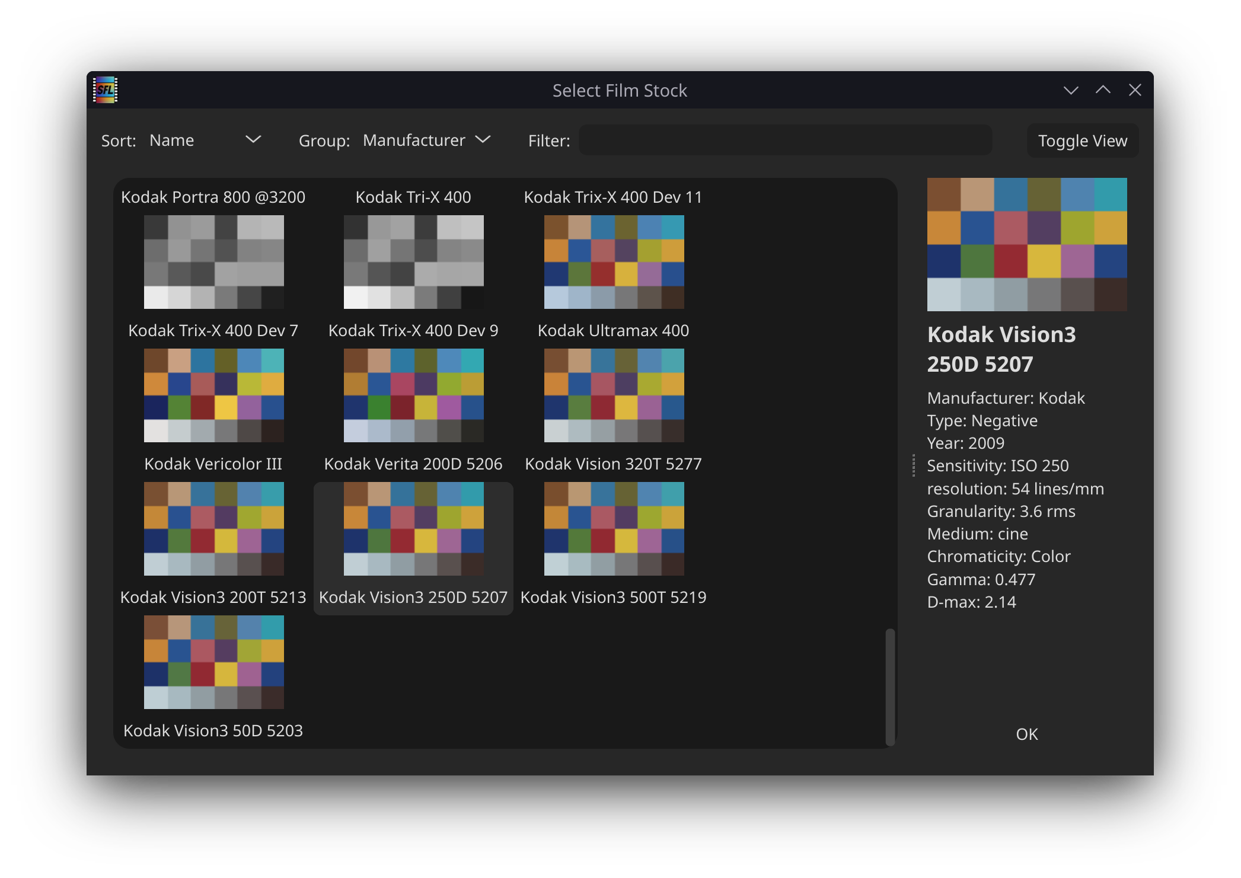Click the 'Year: 2009' detail line
The image size is (1241, 878).
click(x=966, y=443)
